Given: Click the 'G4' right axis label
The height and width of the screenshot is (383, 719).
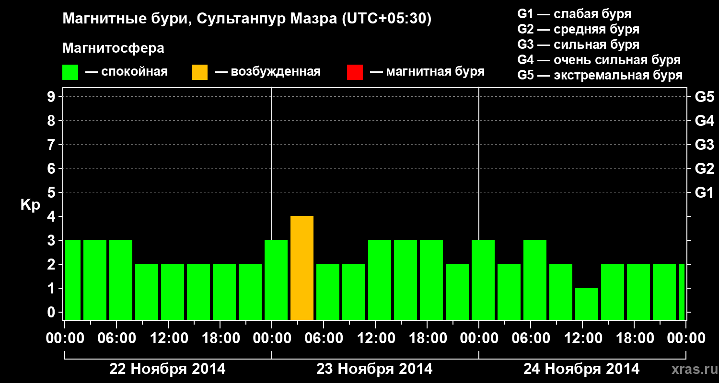Looking at the screenshot, I should pos(705,121).
